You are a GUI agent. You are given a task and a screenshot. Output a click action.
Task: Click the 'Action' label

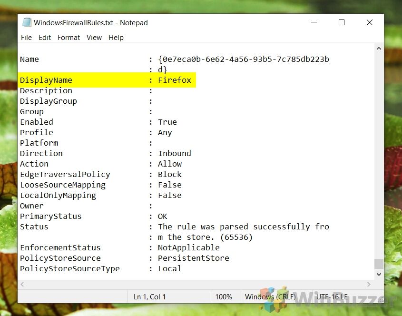tap(34, 164)
